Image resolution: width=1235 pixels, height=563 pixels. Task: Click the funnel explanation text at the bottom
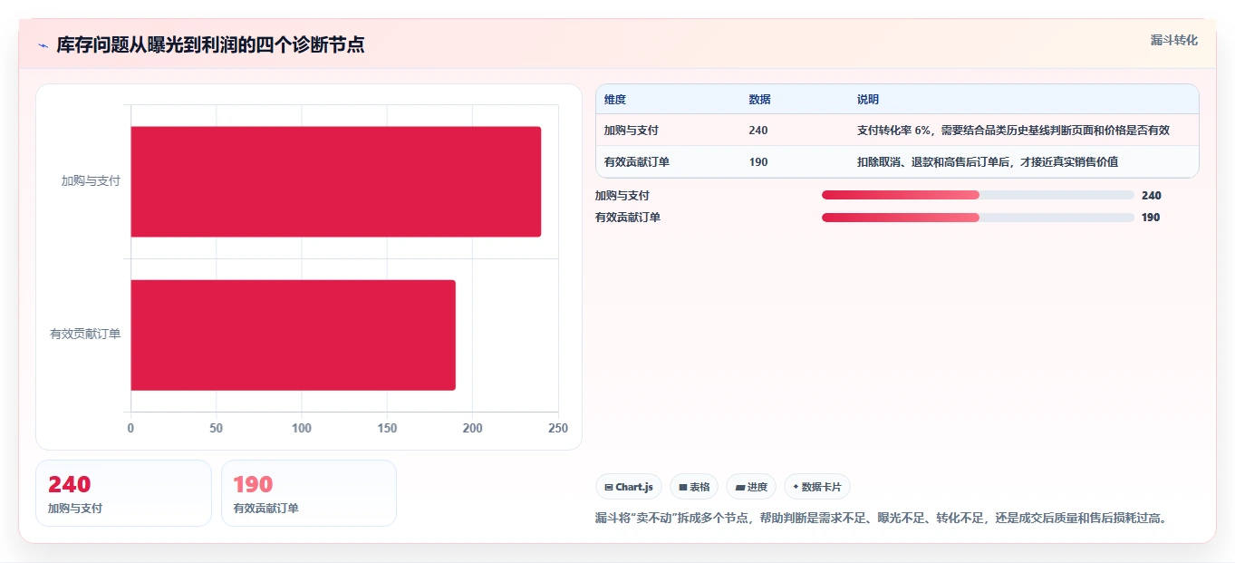click(882, 518)
